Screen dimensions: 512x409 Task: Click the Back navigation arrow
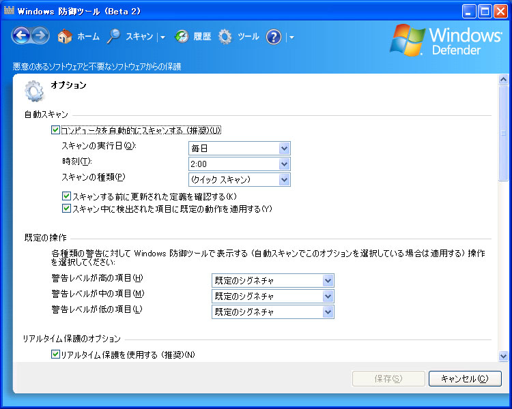click(22, 35)
